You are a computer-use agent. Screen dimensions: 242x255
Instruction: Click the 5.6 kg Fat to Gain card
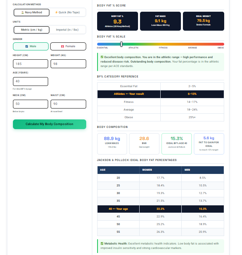tap(209, 144)
